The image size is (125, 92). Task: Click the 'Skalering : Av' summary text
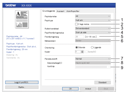point(12,55)
